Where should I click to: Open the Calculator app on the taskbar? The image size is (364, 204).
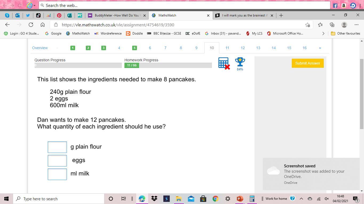tap(252, 199)
